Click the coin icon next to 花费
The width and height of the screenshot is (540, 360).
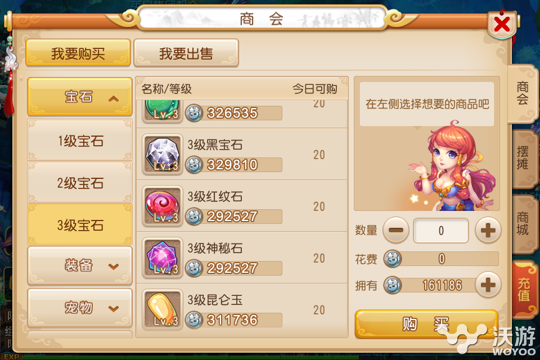pyautogui.click(x=393, y=259)
